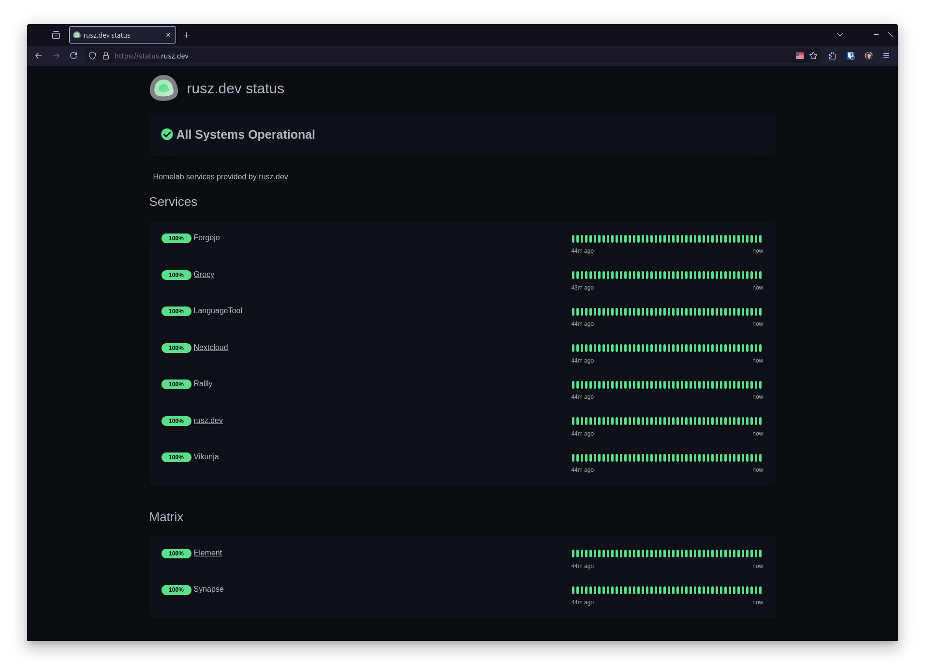Click the Bitwarden shield extension icon
The image size is (925, 671).
(851, 56)
